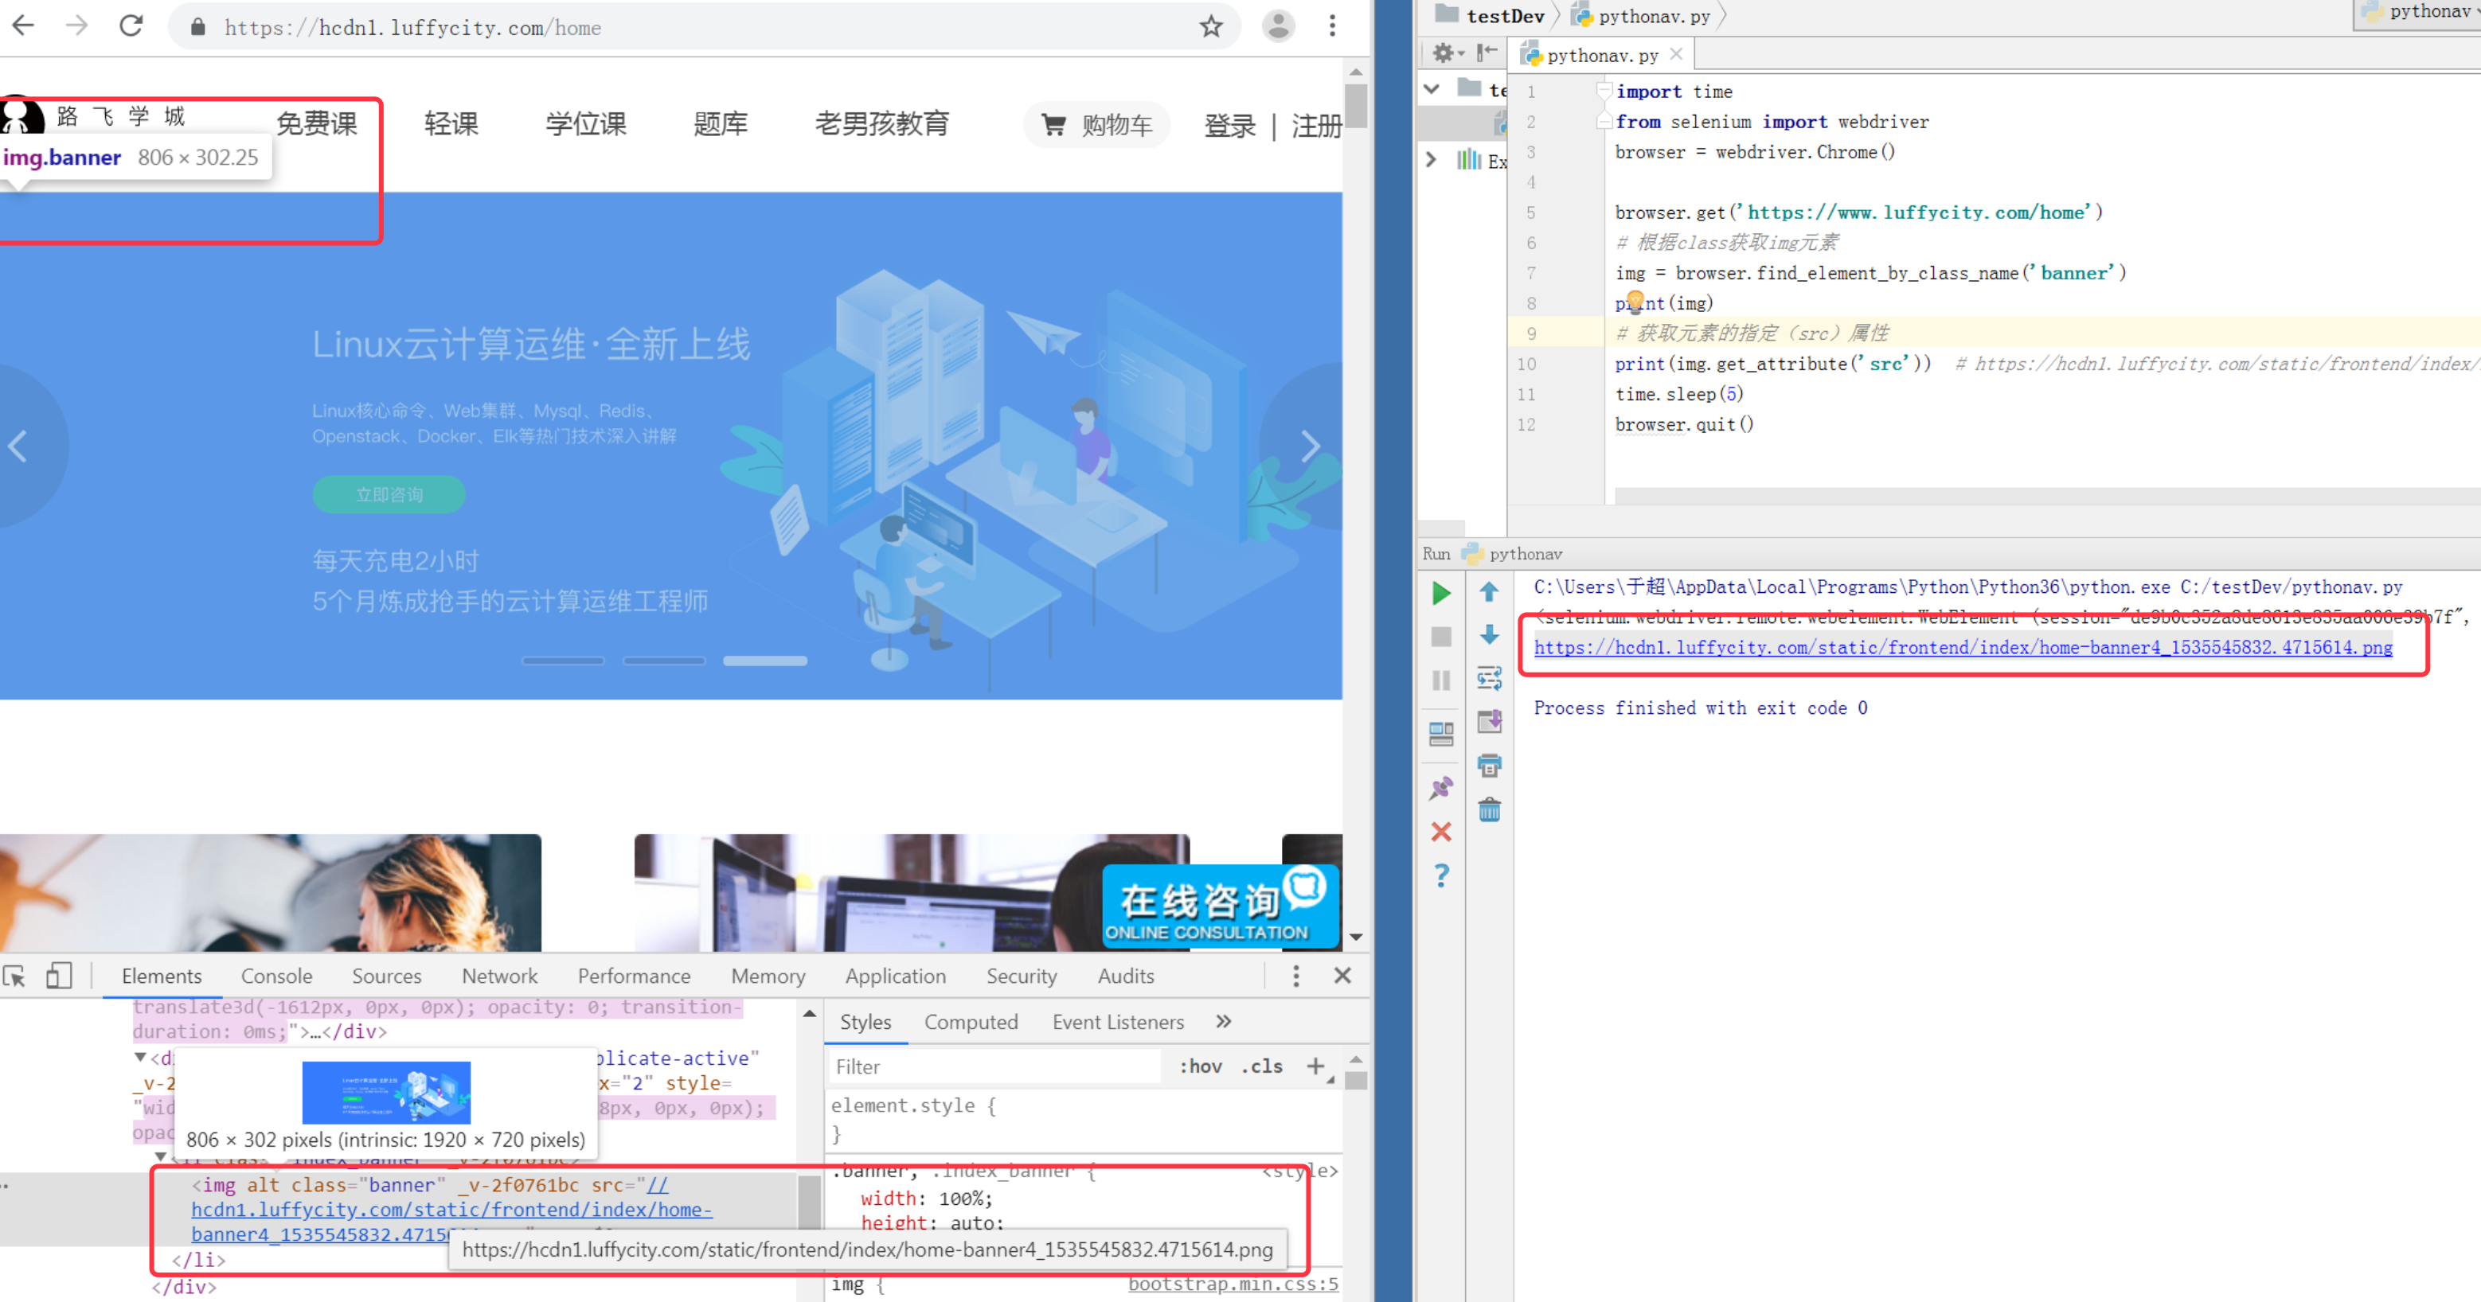2481x1302 pixels.
Task: Click the third carousel indicator bar
Action: [x=764, y=661]
